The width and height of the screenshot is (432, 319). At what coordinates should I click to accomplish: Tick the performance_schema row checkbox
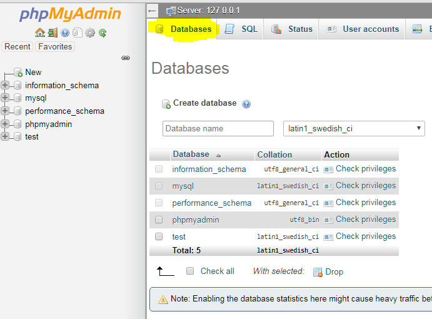[159, 203]
